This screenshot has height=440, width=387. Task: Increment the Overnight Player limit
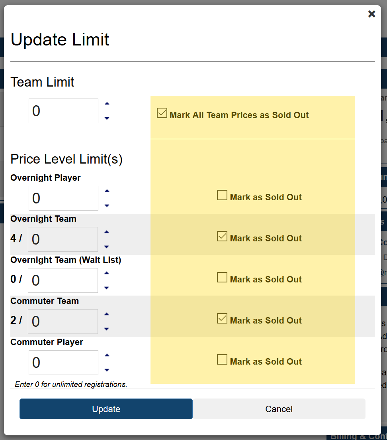click(x=107, y=191)
